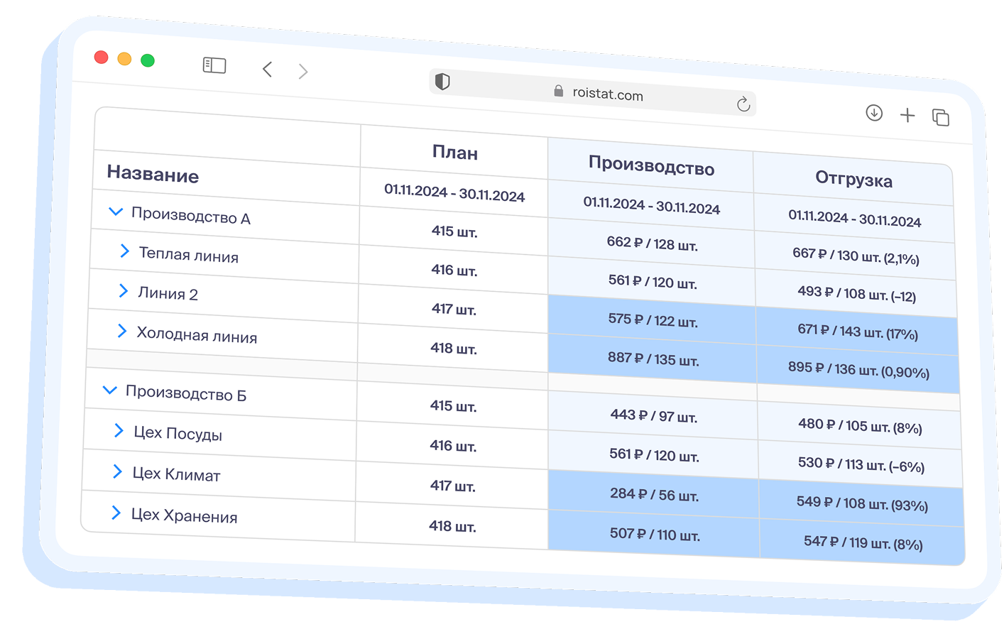Open the downloads icon in toolbar
Image resolution: width=1004 pixels, height=634 pixels.
pos(874,113)
